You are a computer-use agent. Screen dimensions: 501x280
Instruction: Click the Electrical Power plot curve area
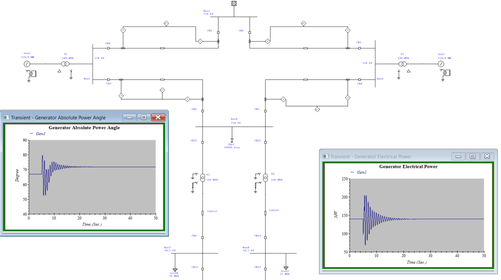[417, 215]
